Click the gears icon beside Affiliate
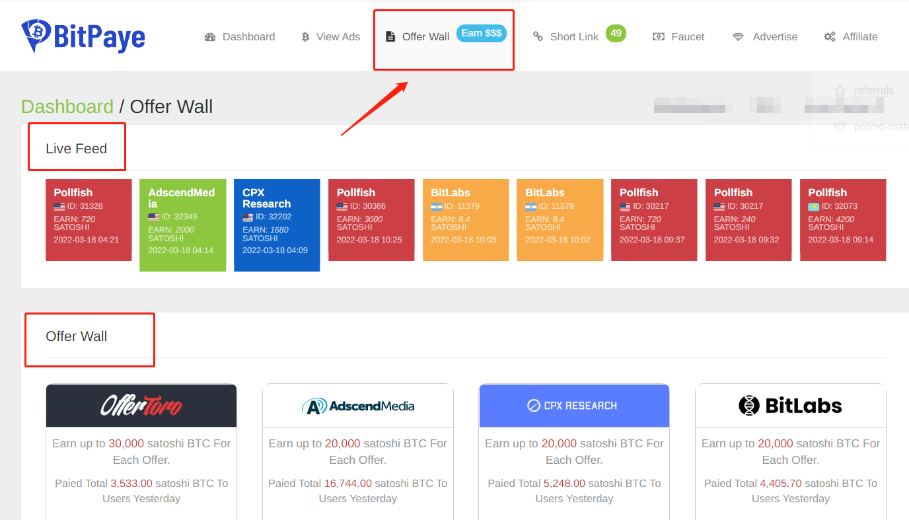Viewport: 909px width, 520px height. pos(830,37)
